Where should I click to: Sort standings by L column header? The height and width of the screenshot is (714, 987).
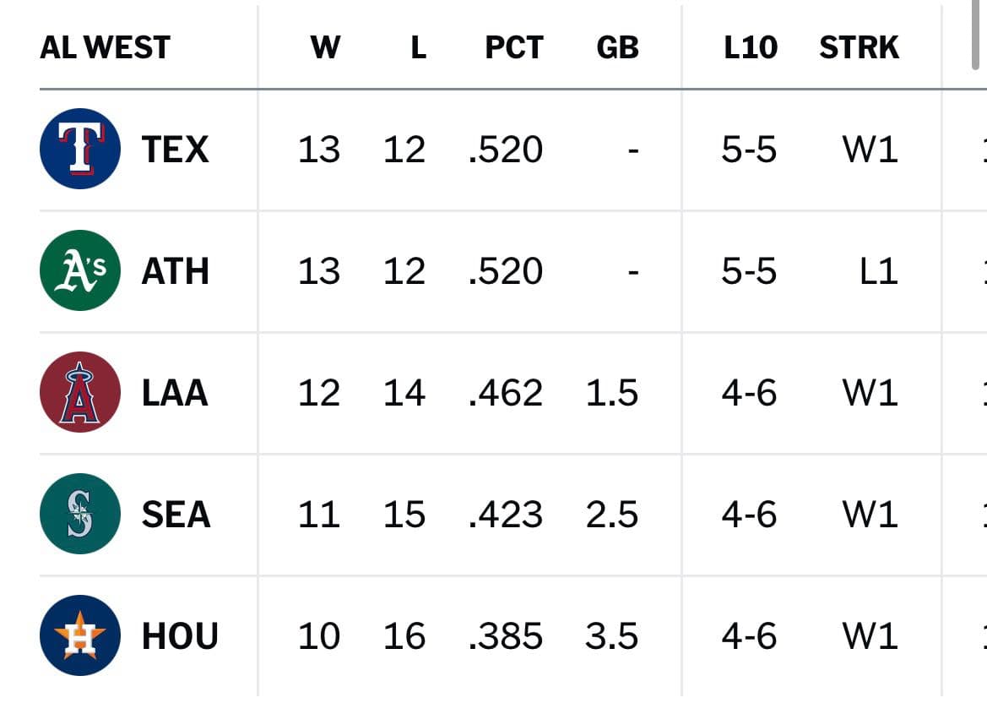click(x=419, y=47)
